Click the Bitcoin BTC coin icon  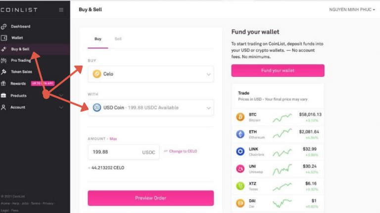point(240,117)
